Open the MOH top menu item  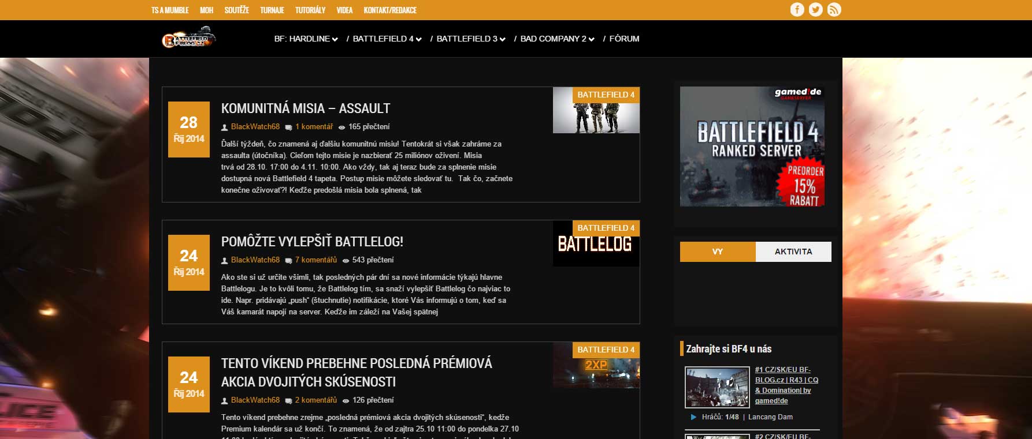[x=206, y=10]
